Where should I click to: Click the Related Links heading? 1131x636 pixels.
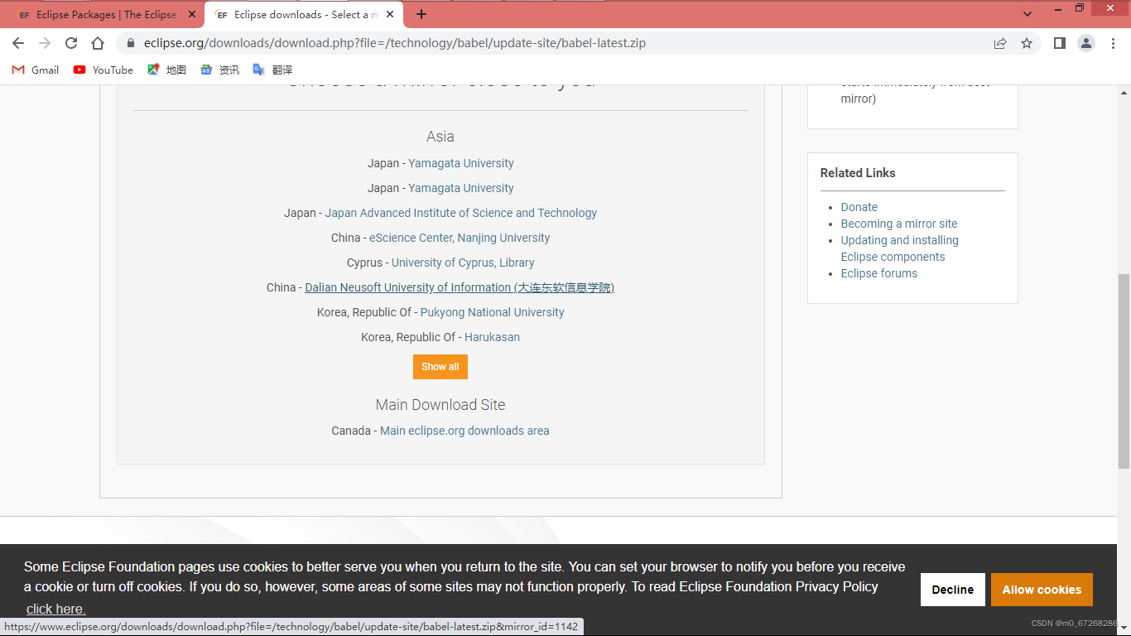pos(858,173)
